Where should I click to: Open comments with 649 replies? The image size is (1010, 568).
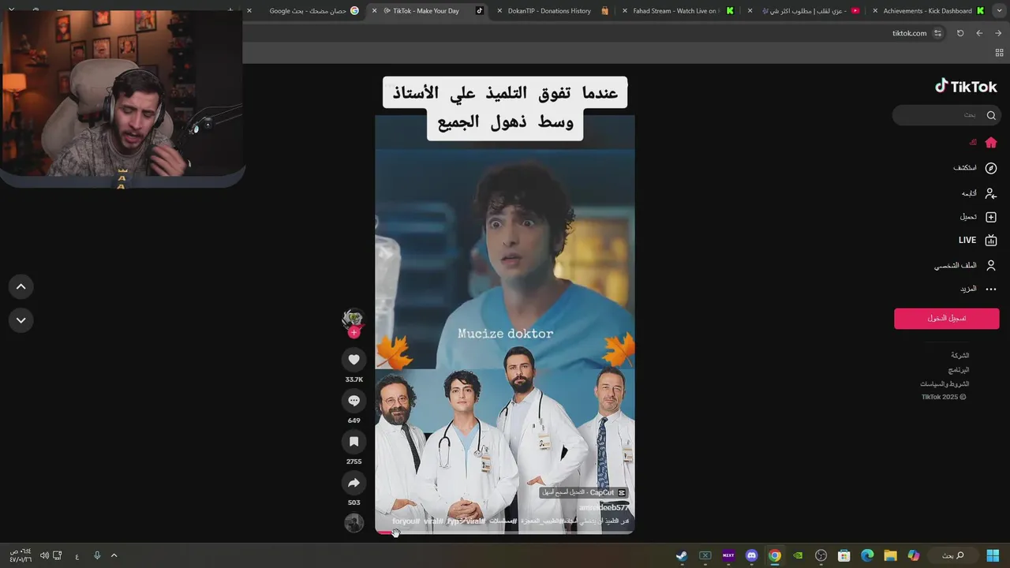click(x=353, y=401)
